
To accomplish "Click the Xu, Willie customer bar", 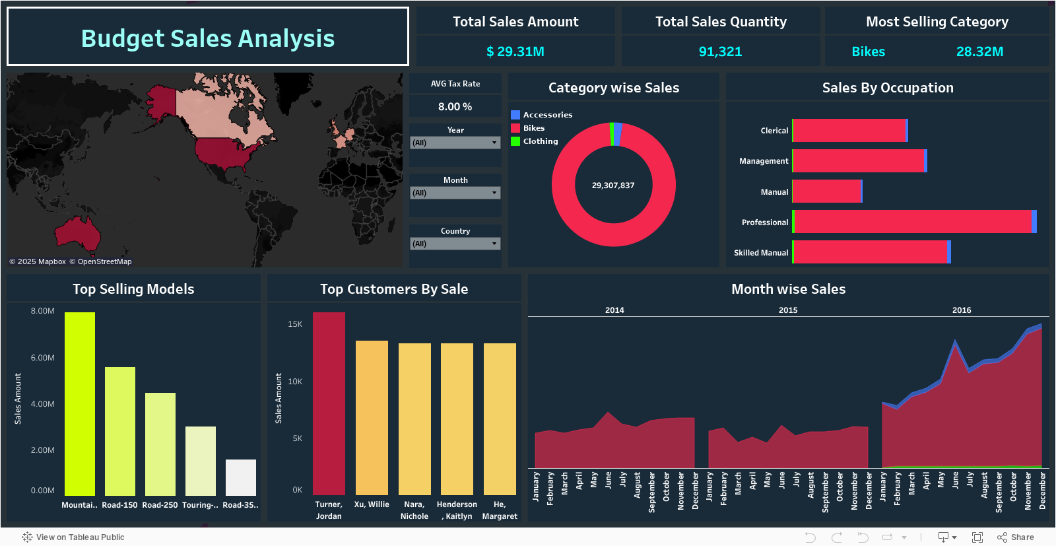I will click(372, 418).
